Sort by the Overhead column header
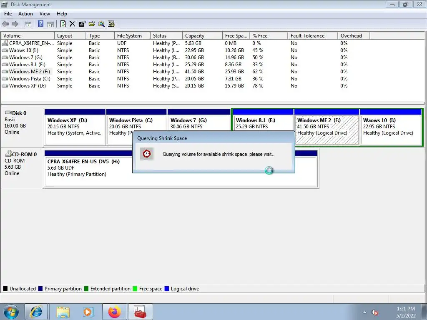The height and width of the screenshot is (320, 427). (x=354, y=36)
